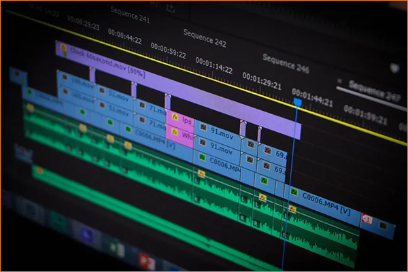Click the fx badge on the pink Ips clip

coord(175,118)
